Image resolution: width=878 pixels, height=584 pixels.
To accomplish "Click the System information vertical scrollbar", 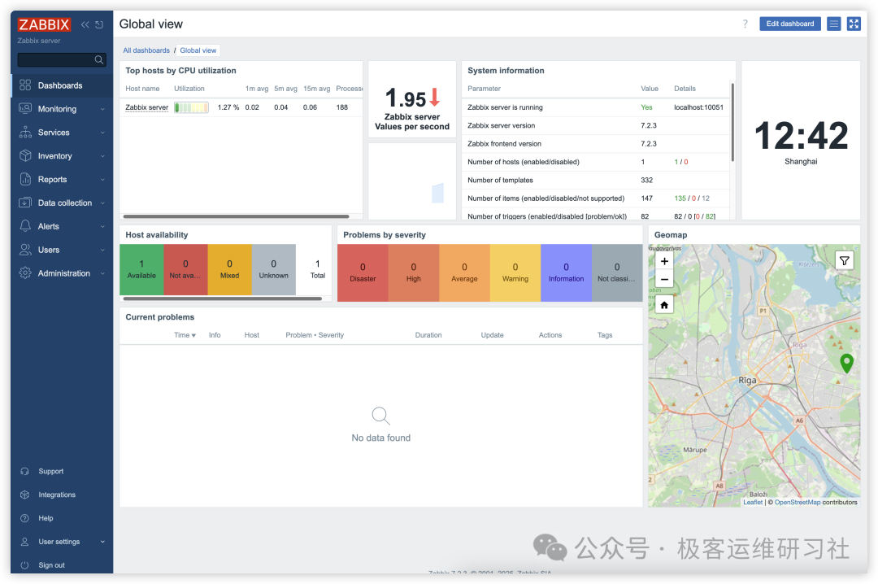I will (x=732, y=122).
